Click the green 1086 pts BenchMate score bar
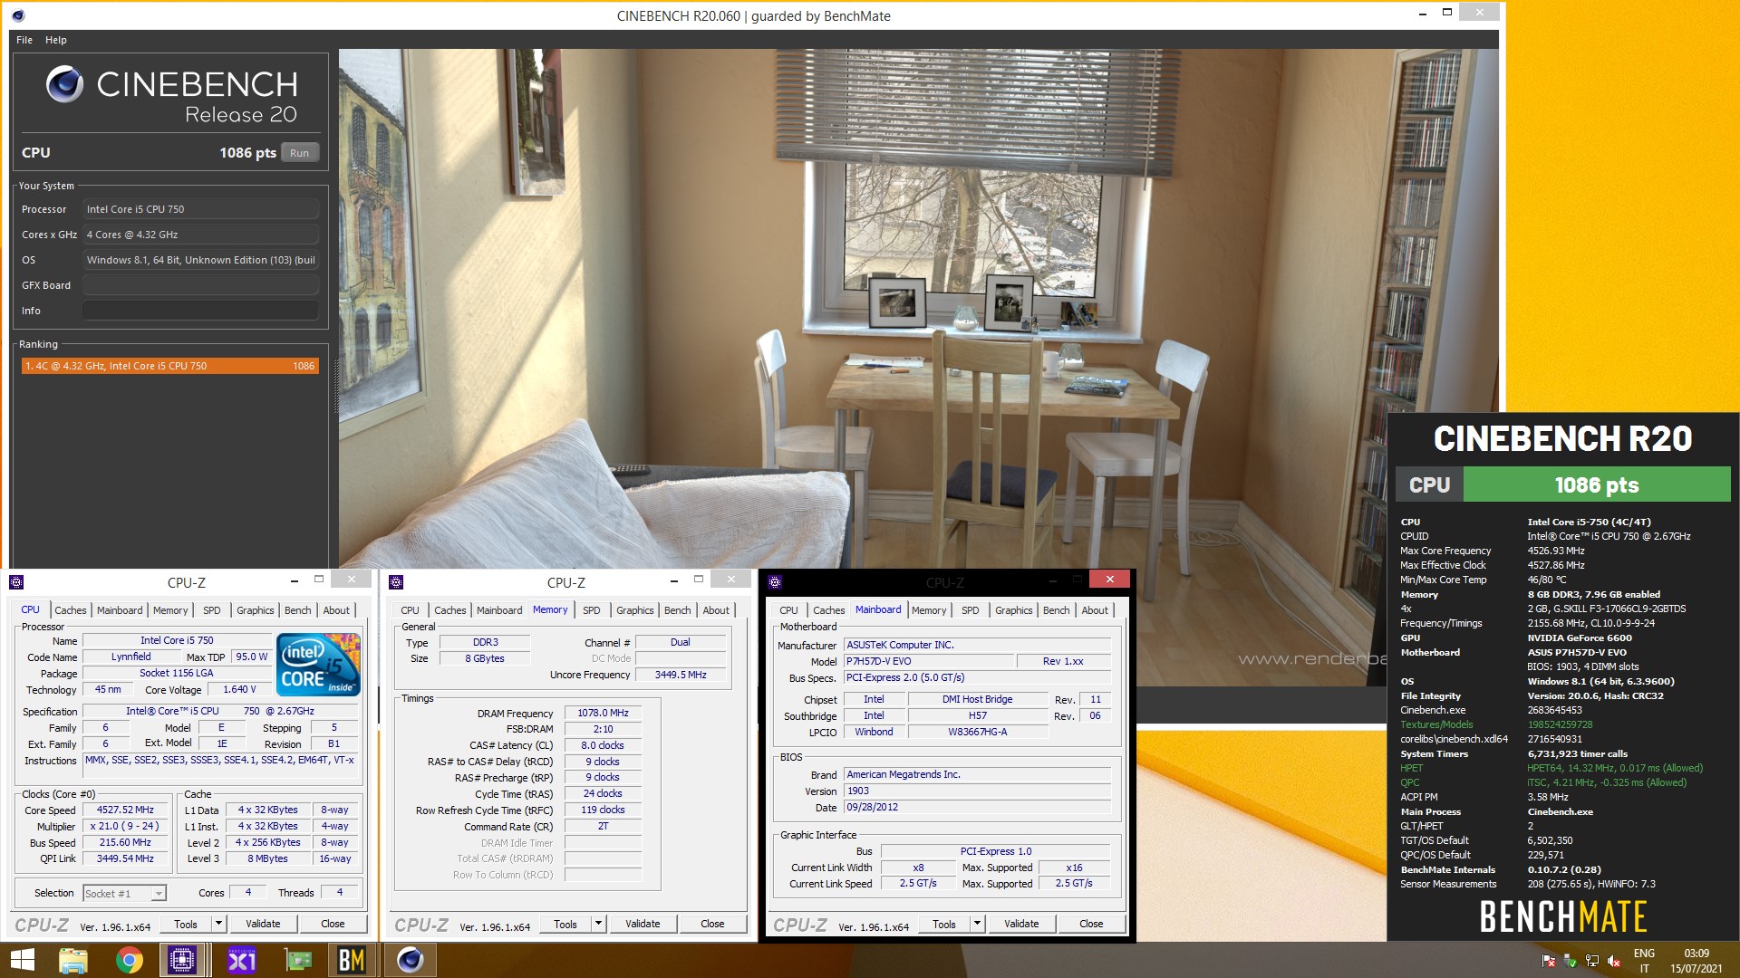 1597,484
